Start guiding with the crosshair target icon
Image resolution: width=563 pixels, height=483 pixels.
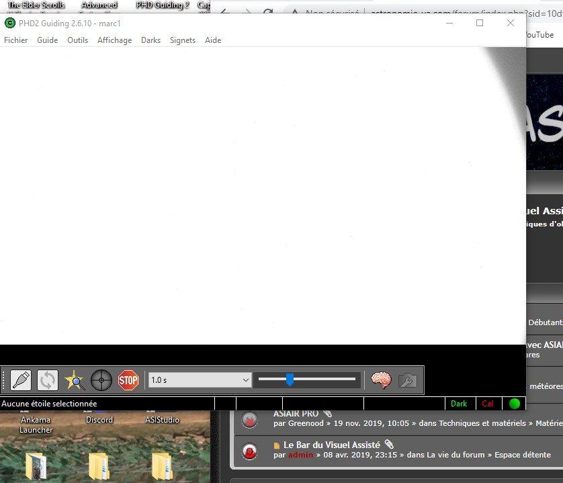click(101, 380)
